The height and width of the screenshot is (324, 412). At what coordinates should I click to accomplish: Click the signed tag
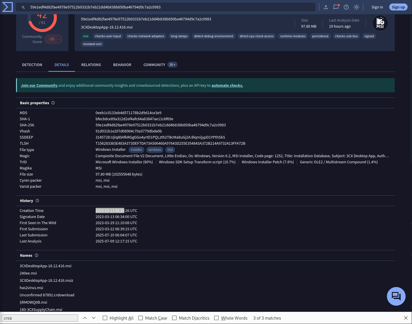click(x=369, y=36)
